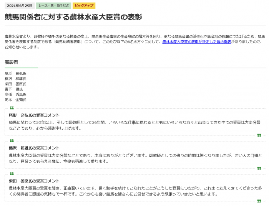
Task: Click opening quote icon above 藤沢 和雄 comment
Action: pyautogui.click(x=12, y=141)
